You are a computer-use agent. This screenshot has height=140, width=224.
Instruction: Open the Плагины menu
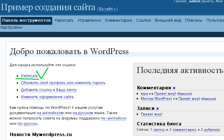coord(194,20)
